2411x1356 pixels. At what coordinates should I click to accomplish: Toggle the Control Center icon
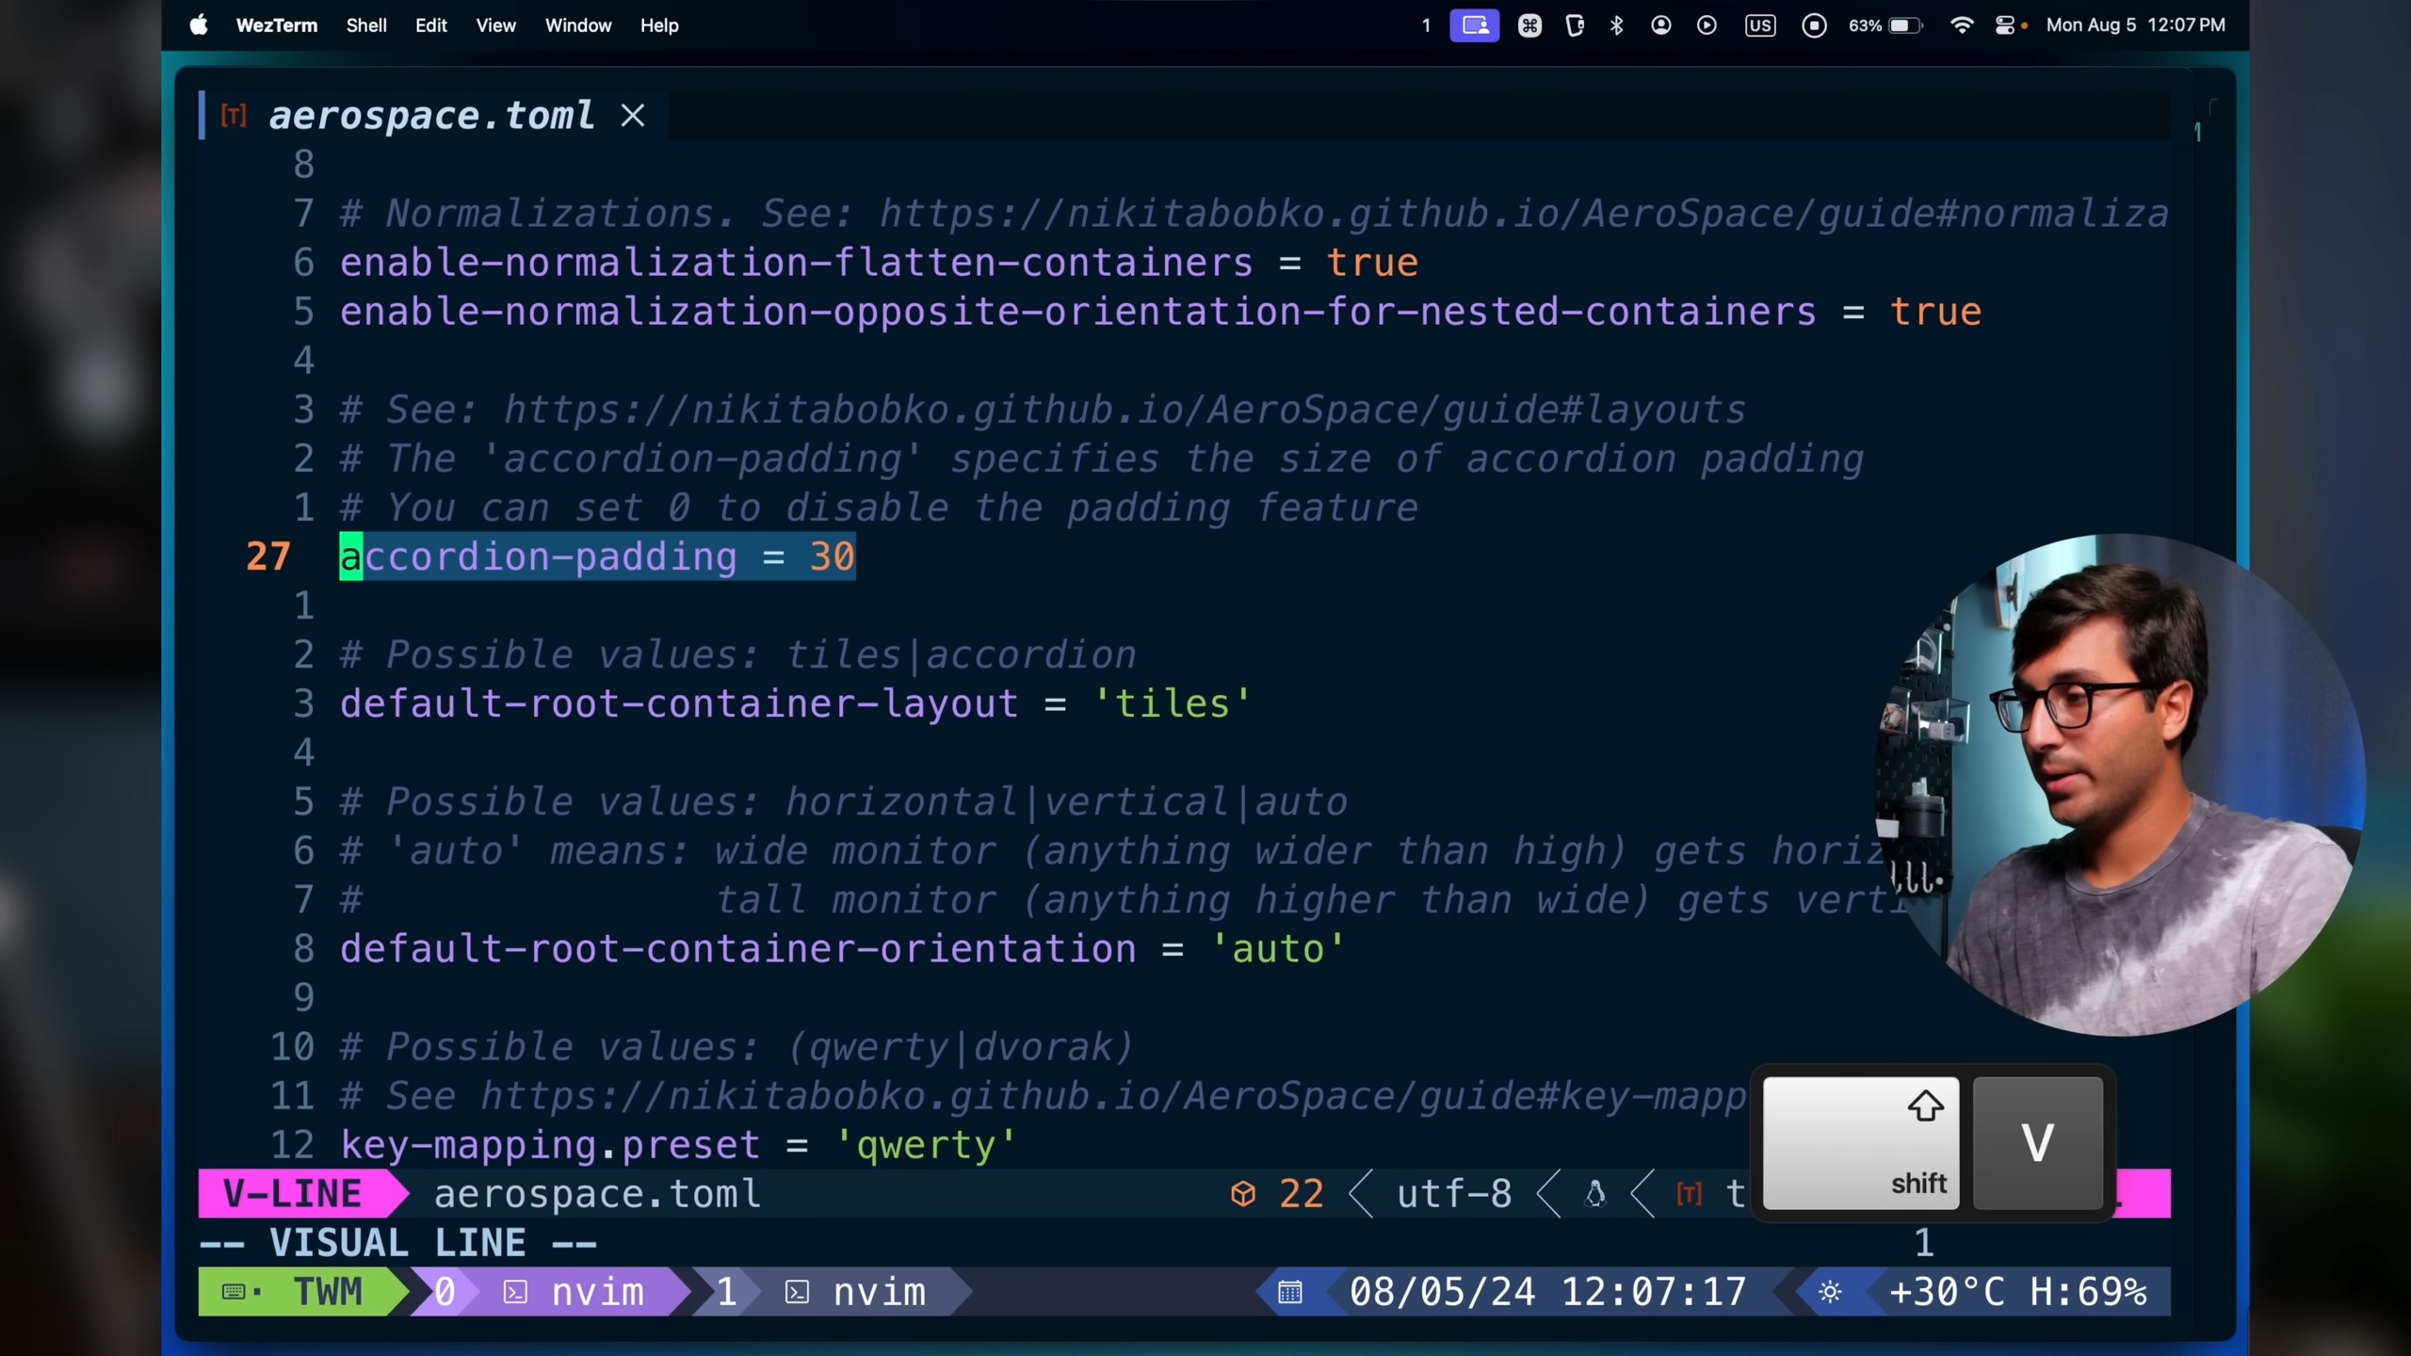point(2005,25)
